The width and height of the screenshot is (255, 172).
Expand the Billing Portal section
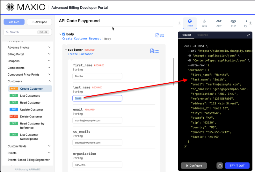click(29, 54)
